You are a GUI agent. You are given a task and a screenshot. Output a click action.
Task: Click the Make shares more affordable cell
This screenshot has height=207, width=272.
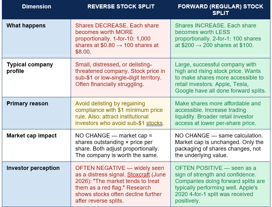click(x=220, y=113)
